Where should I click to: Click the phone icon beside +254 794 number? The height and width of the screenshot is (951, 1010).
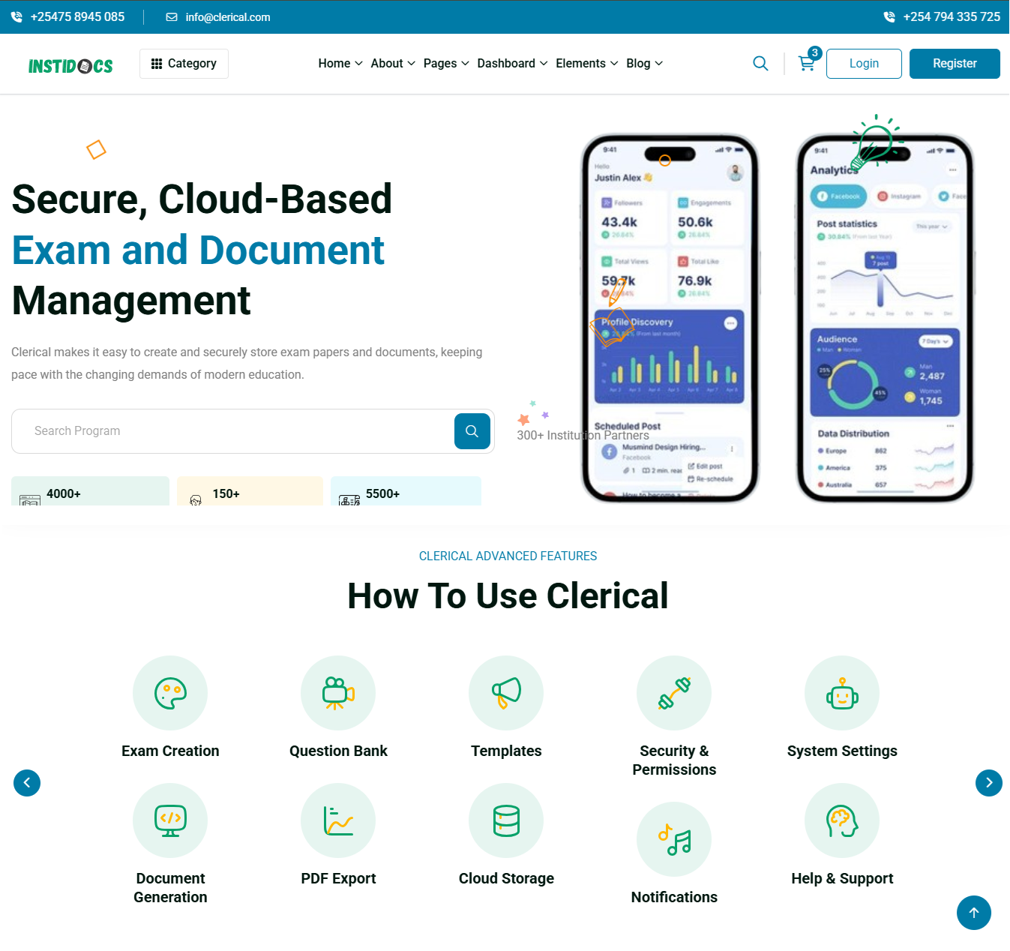pyautogui.click(x=889, y=17)
